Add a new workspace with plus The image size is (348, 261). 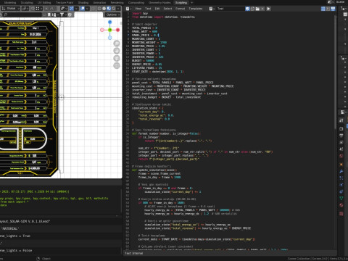point(192,2)
